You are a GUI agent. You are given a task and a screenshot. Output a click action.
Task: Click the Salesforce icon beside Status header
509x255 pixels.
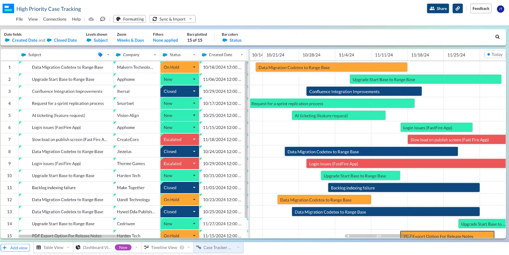pyautogui.click(x=165, y=55)
